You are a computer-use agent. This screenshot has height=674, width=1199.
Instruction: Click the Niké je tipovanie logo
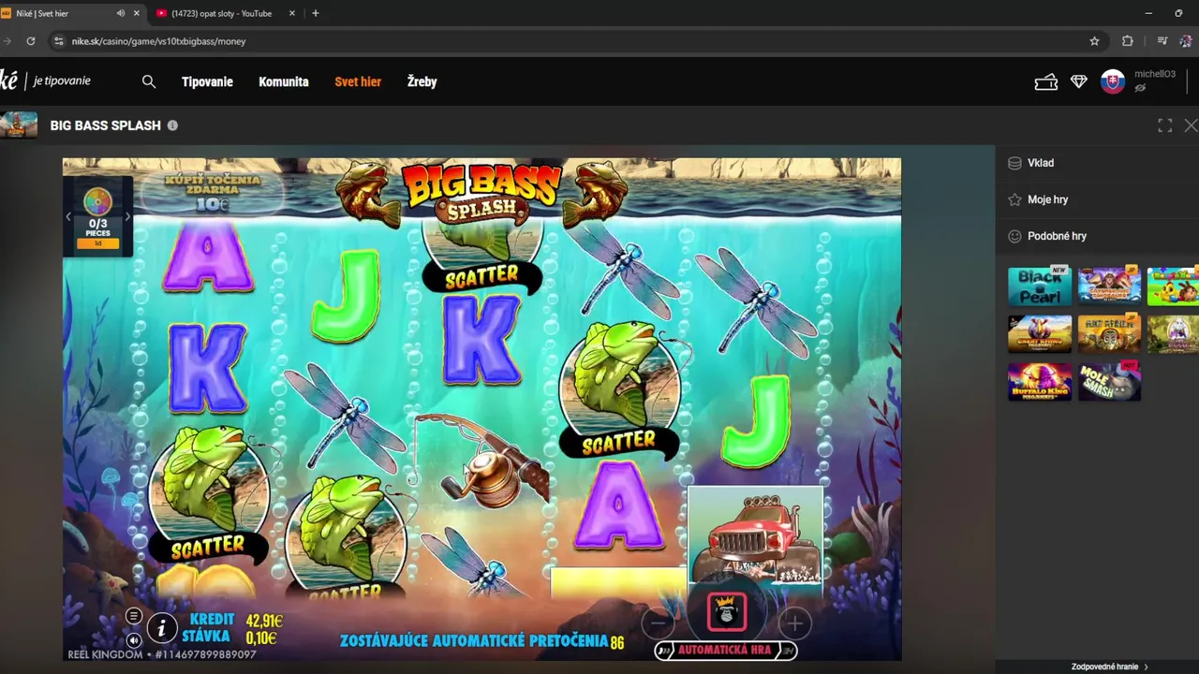[47, 81]
